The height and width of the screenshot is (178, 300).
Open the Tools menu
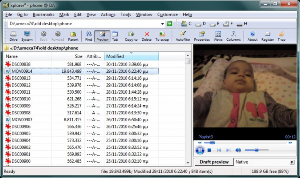click(126, 14)
